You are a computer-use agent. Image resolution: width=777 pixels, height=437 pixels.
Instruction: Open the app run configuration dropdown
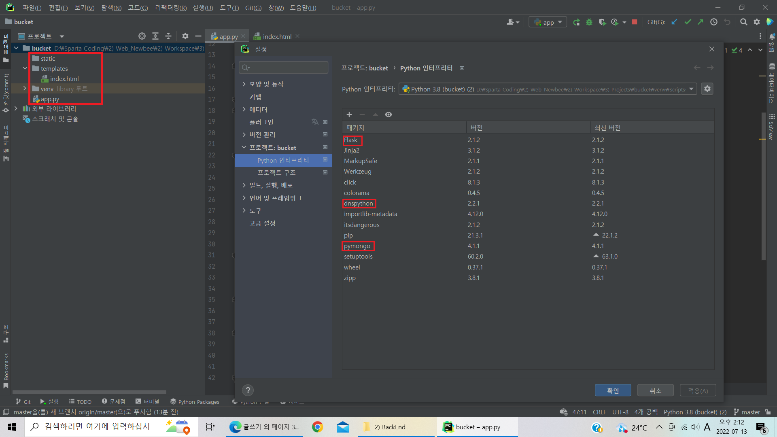(x=548, y=22)
